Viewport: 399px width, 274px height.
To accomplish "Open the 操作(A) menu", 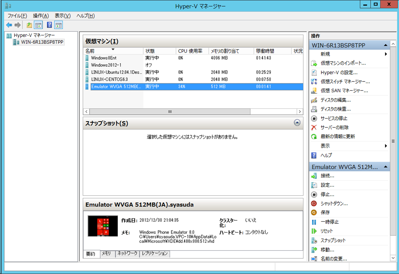I will click(41, 16).
